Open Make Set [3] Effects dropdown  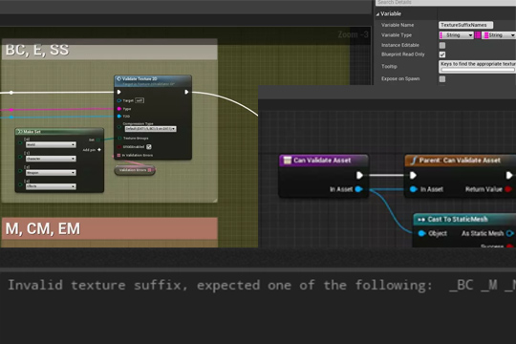tap(51, 186)
